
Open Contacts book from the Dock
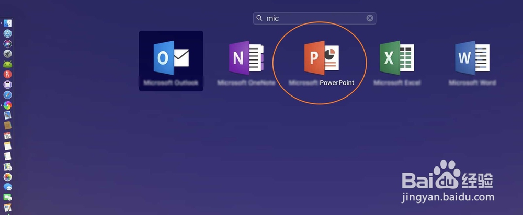(8, 125)
